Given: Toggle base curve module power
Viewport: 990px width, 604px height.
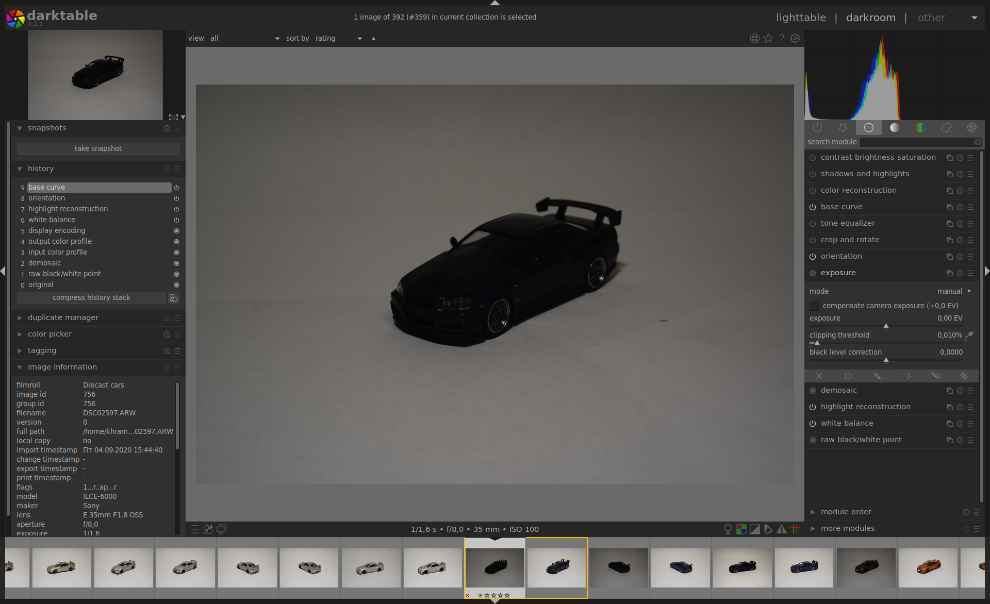Looking at the screenshot, I should click(813, 207).
